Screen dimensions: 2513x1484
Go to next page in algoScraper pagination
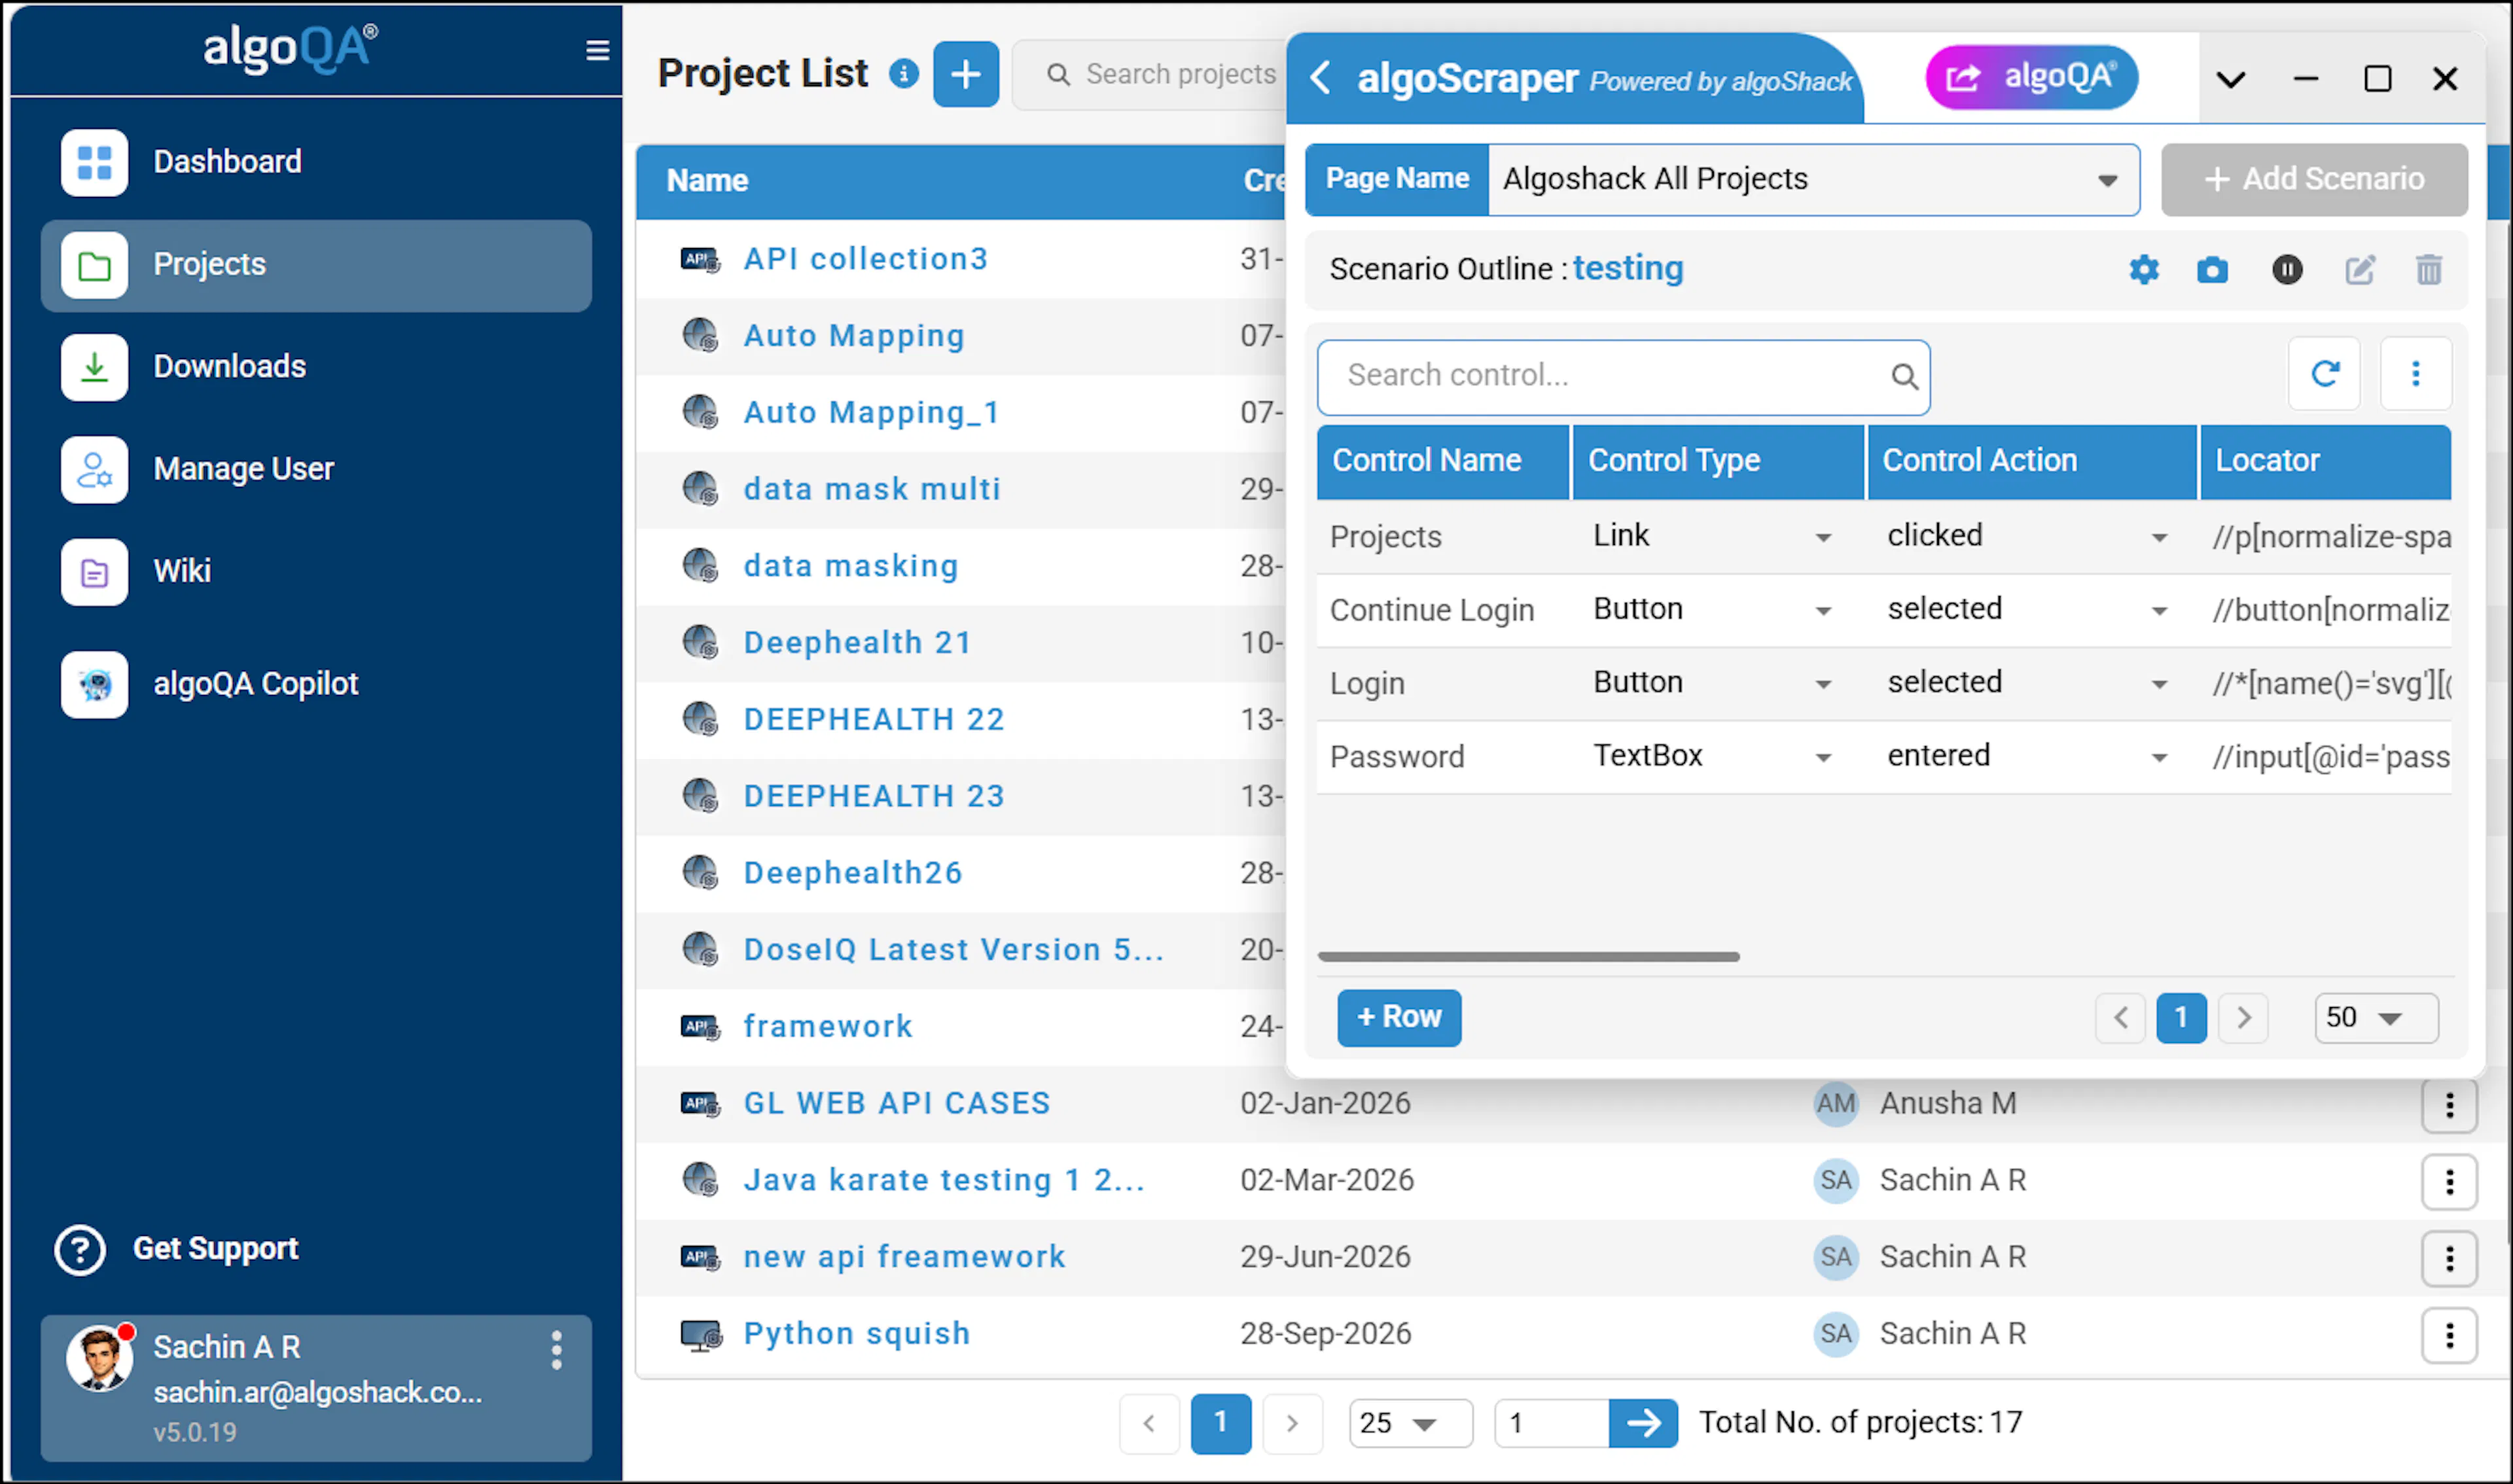pyautogui.click(x=2243, y=1018)
